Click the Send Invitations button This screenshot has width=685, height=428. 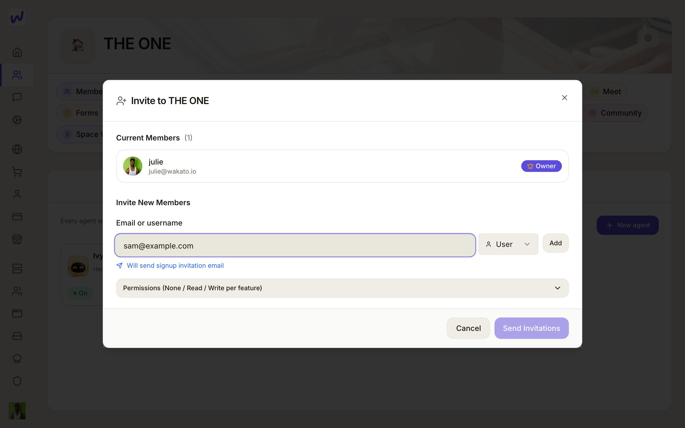(531, 328)
